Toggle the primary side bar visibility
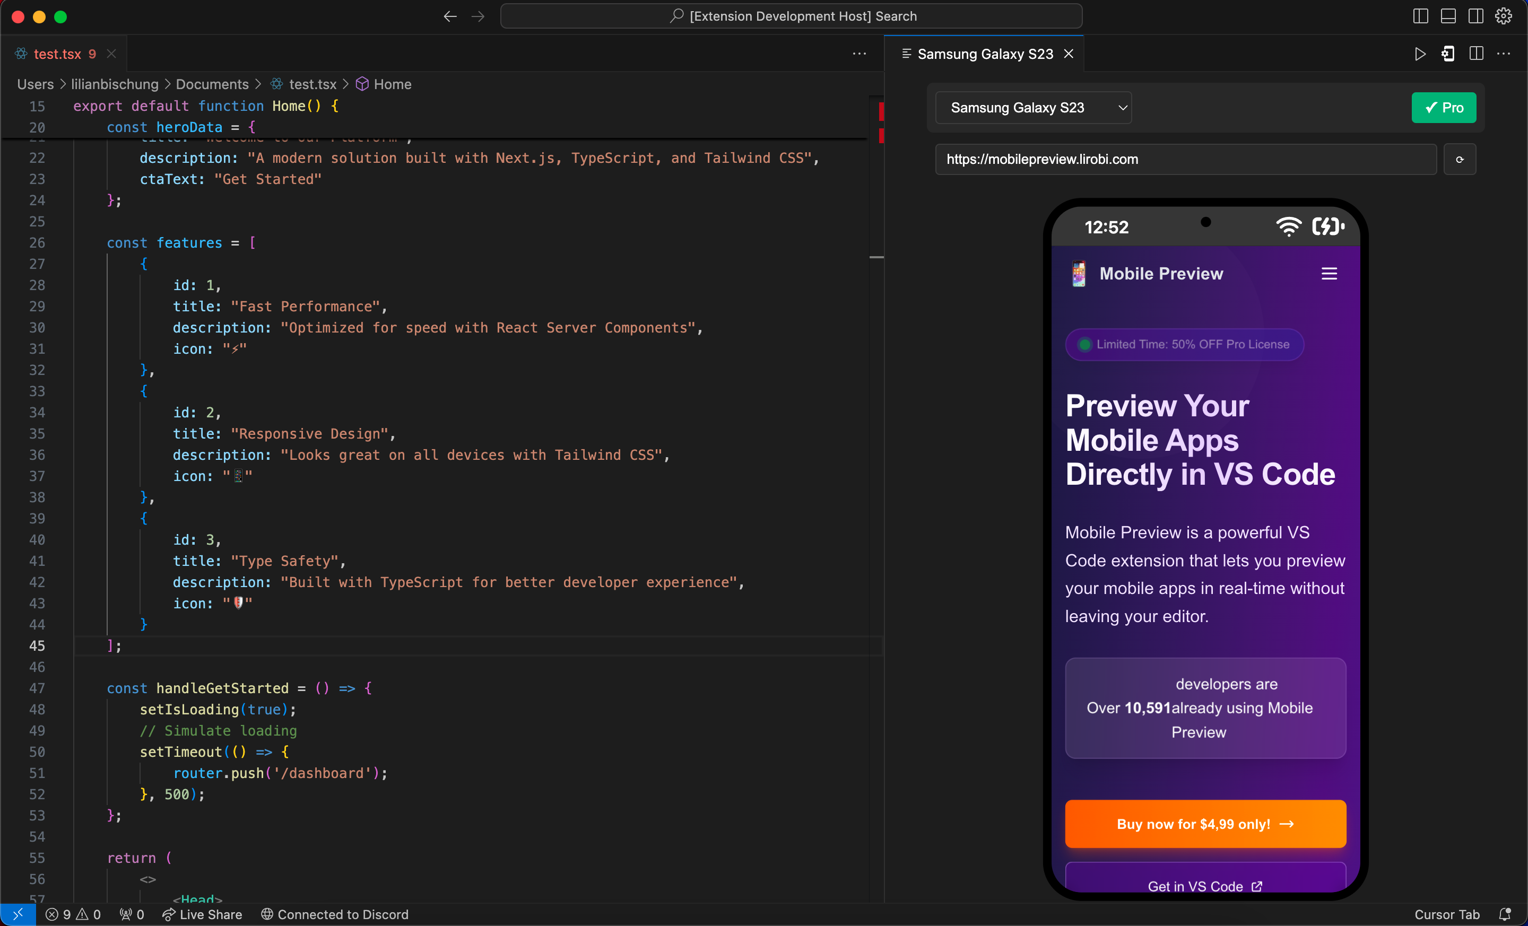The width and height of the screenshot is (1528, 926). click(1420, 16)
